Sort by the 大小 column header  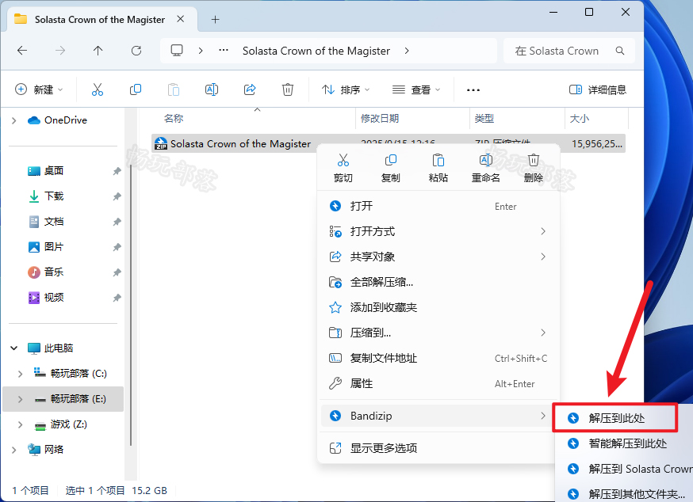tap(579, 118)
